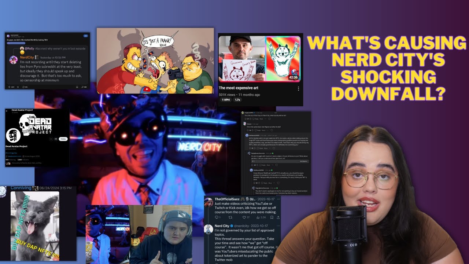Share the NerdCity Reddit post
The width and height of the screenshot is (469, 264).
[x=84, y=87]
